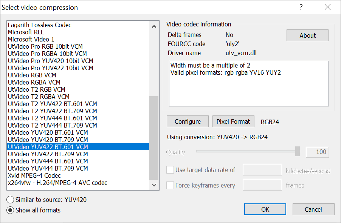Confirm selection with OK
Image resolution: width=341 pixels, height=223 pixels.
pos(265,209)
